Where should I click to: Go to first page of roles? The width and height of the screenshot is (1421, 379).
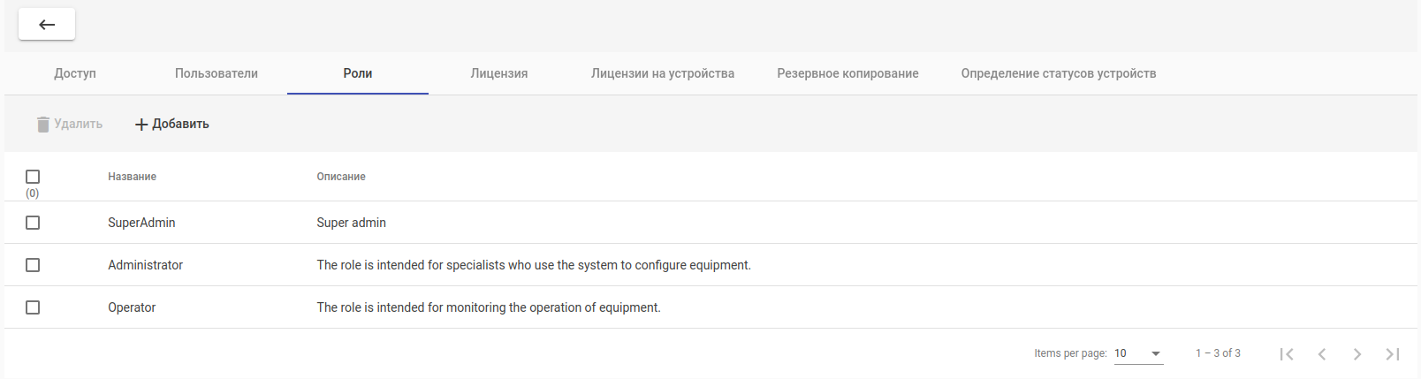pyautogui.click(x=1287, y=354)
